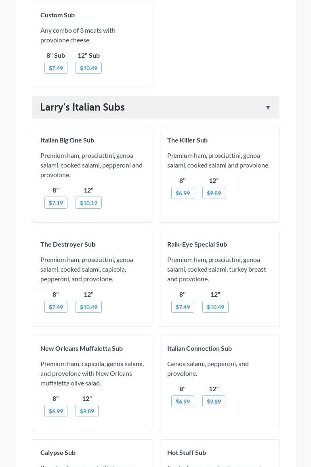
Task: Choose the Custom Sub 12" price $10.49
Action: coord(88,68)
